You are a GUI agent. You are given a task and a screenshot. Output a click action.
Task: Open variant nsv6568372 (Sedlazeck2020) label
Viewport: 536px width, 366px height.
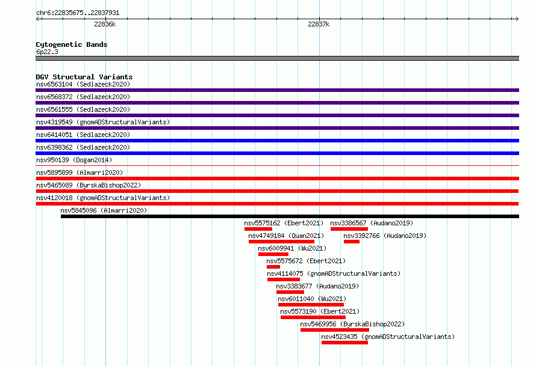(83, 97)
